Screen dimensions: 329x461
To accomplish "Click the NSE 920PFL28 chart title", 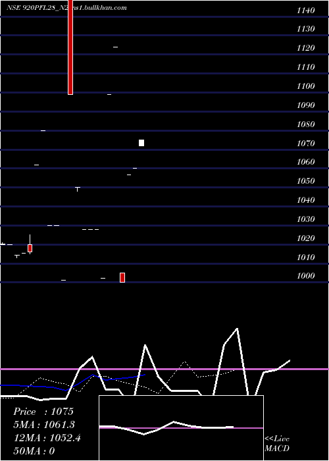I will pyautogui.click(x=66, y=8).
